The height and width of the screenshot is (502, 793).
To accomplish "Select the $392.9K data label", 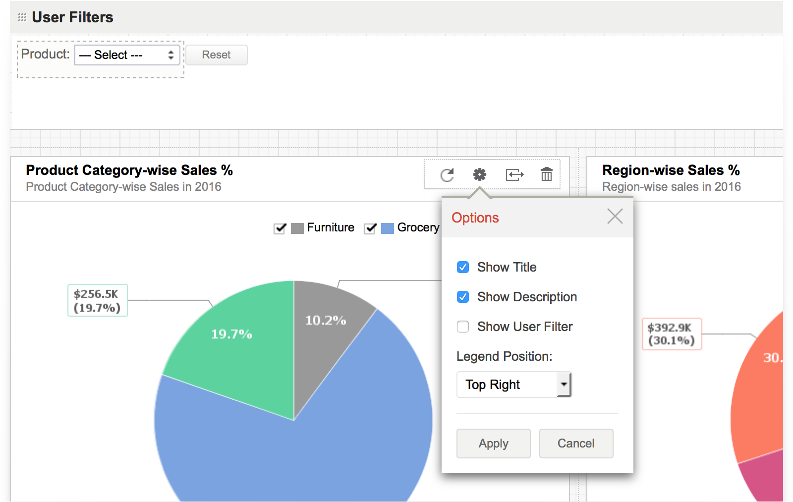I will pyautogui.click(x=672, y=334).
